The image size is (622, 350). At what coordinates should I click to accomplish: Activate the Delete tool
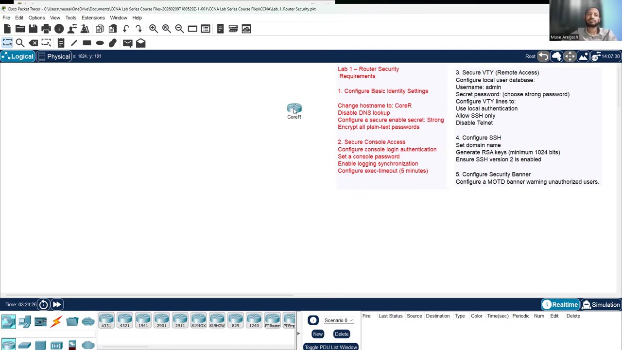click(x=34, y=43)
